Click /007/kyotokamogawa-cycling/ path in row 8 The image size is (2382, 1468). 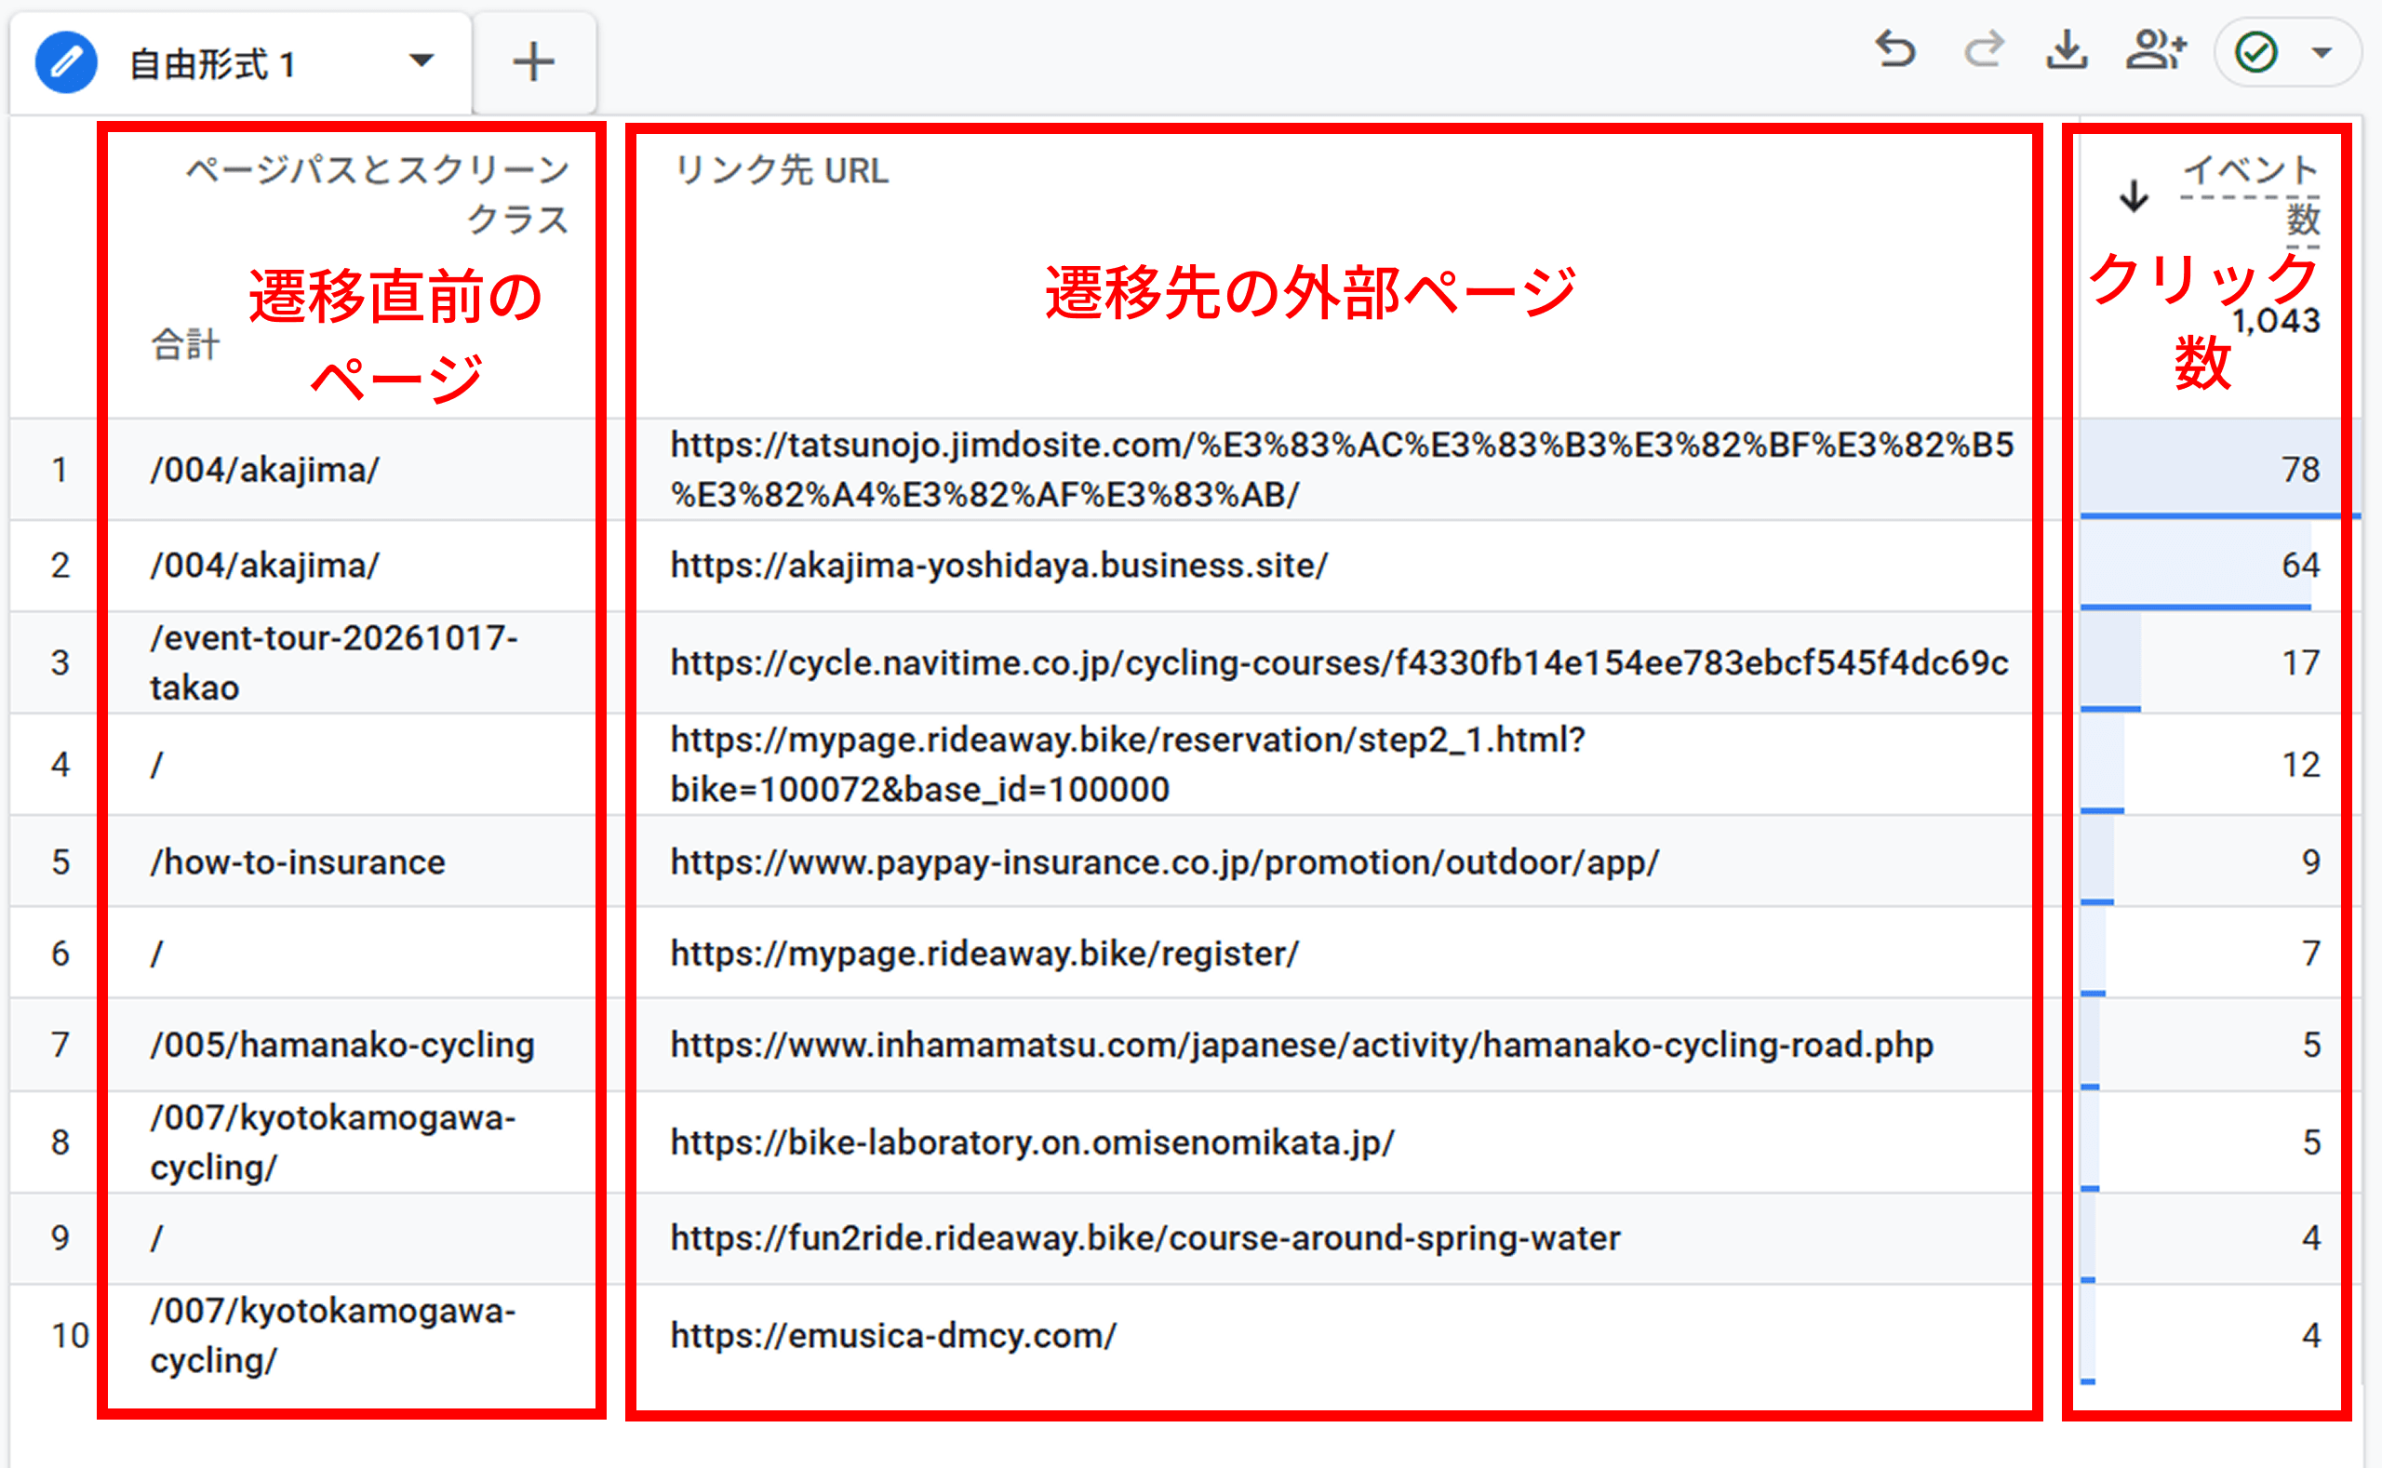click(x=333, y=1141)
